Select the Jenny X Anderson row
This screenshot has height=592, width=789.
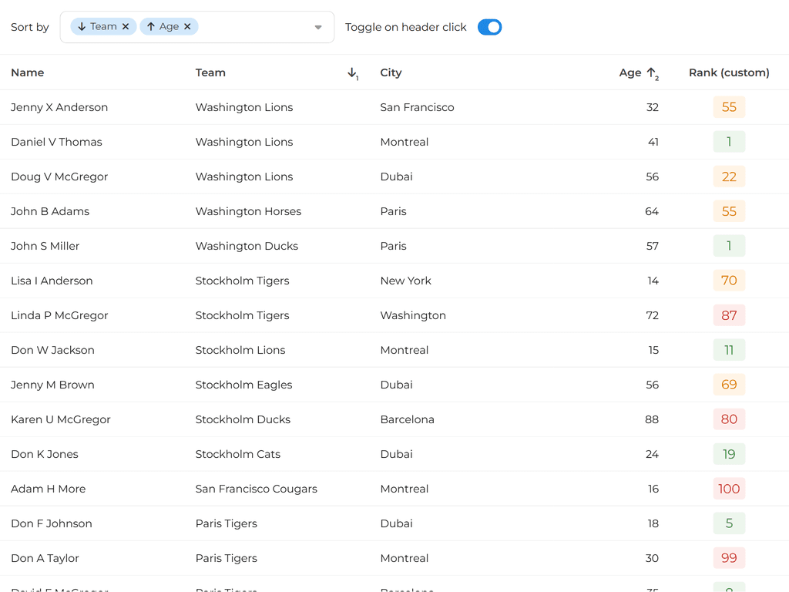[x=59, y=107]
